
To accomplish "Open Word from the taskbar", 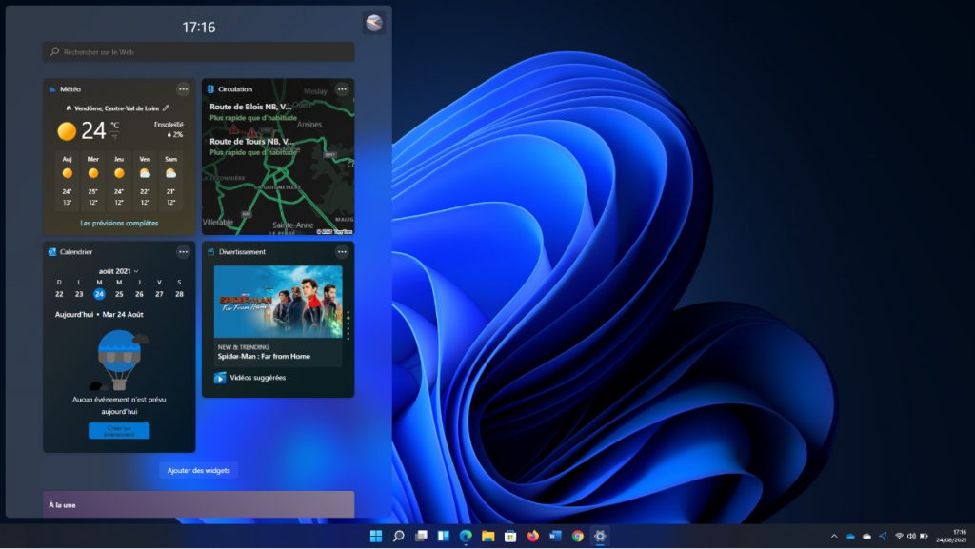I will click(x=555, y=536).
